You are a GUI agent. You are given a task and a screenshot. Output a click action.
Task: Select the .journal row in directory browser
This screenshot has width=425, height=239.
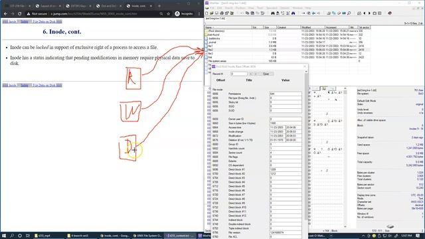[x=288, y=42]
